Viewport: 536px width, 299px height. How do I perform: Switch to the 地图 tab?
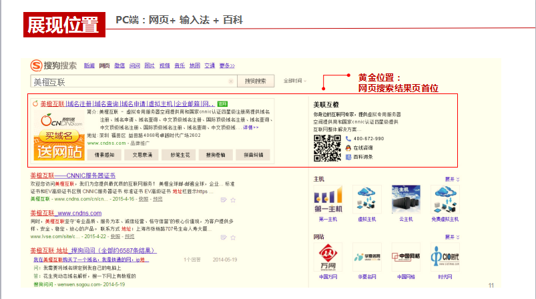pos(195,65)
